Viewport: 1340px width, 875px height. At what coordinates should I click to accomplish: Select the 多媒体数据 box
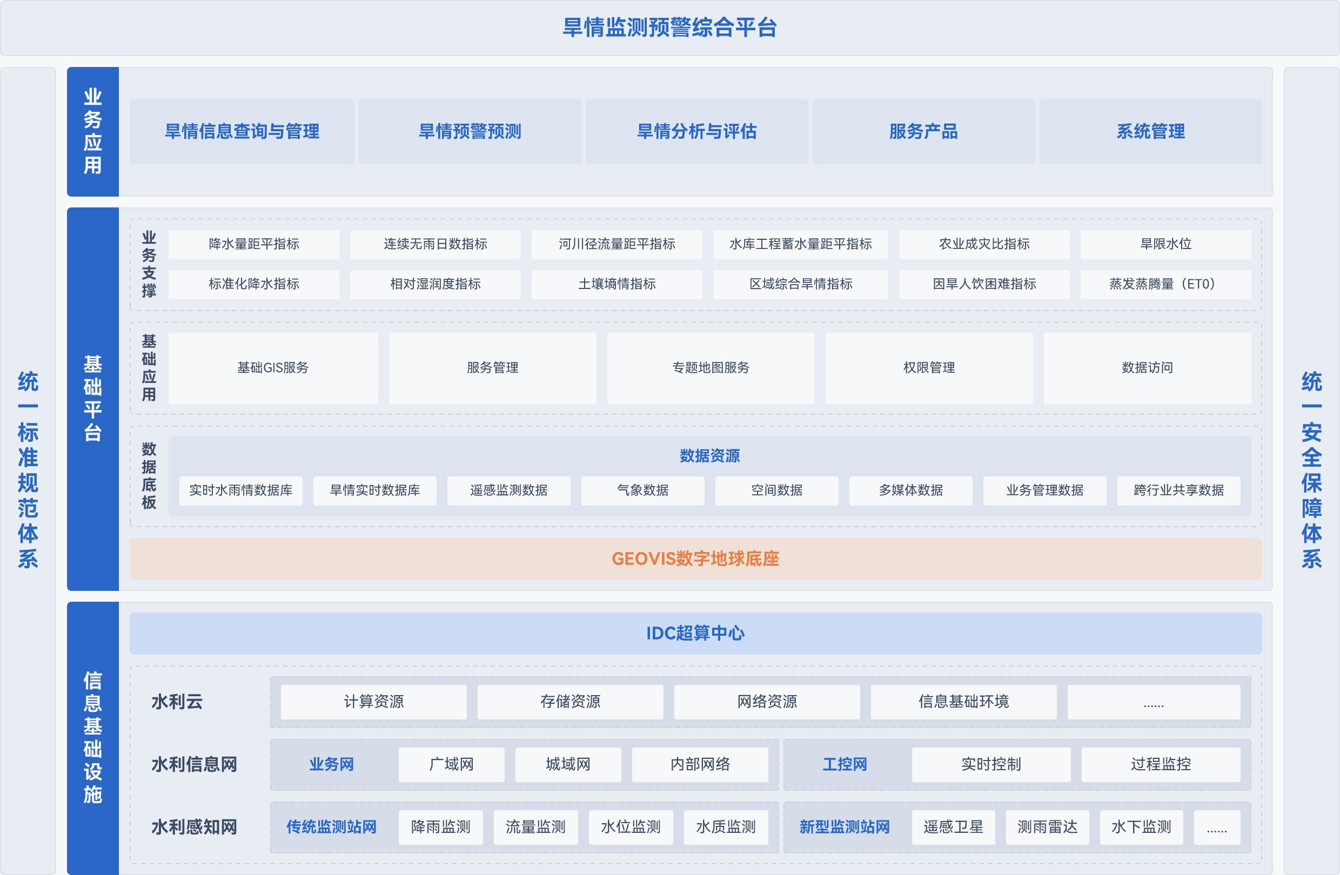point(911,490)
